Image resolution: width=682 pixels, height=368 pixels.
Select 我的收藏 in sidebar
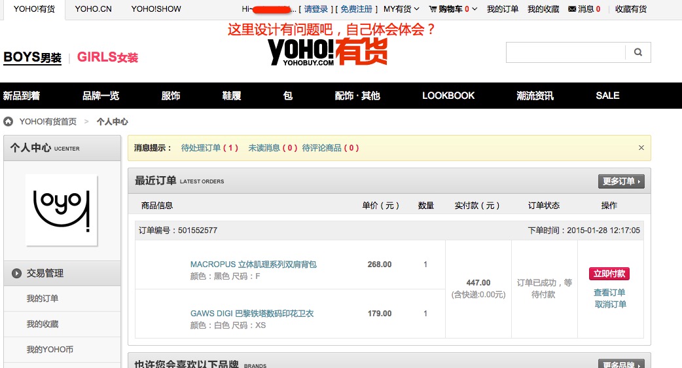42,324
